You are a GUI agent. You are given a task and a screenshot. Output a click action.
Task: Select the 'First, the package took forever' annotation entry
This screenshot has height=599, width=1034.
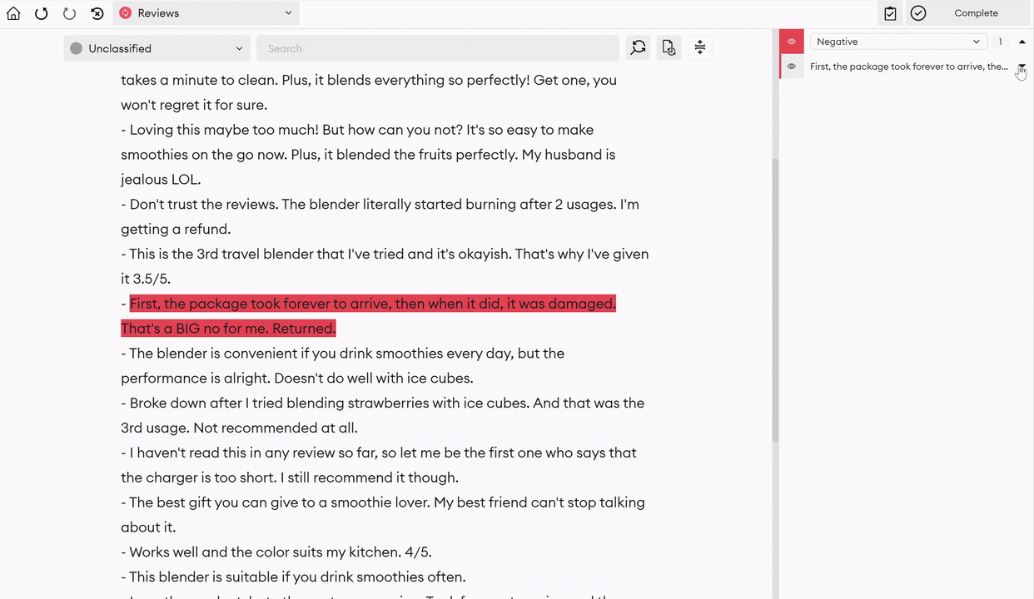coord(909,67)
